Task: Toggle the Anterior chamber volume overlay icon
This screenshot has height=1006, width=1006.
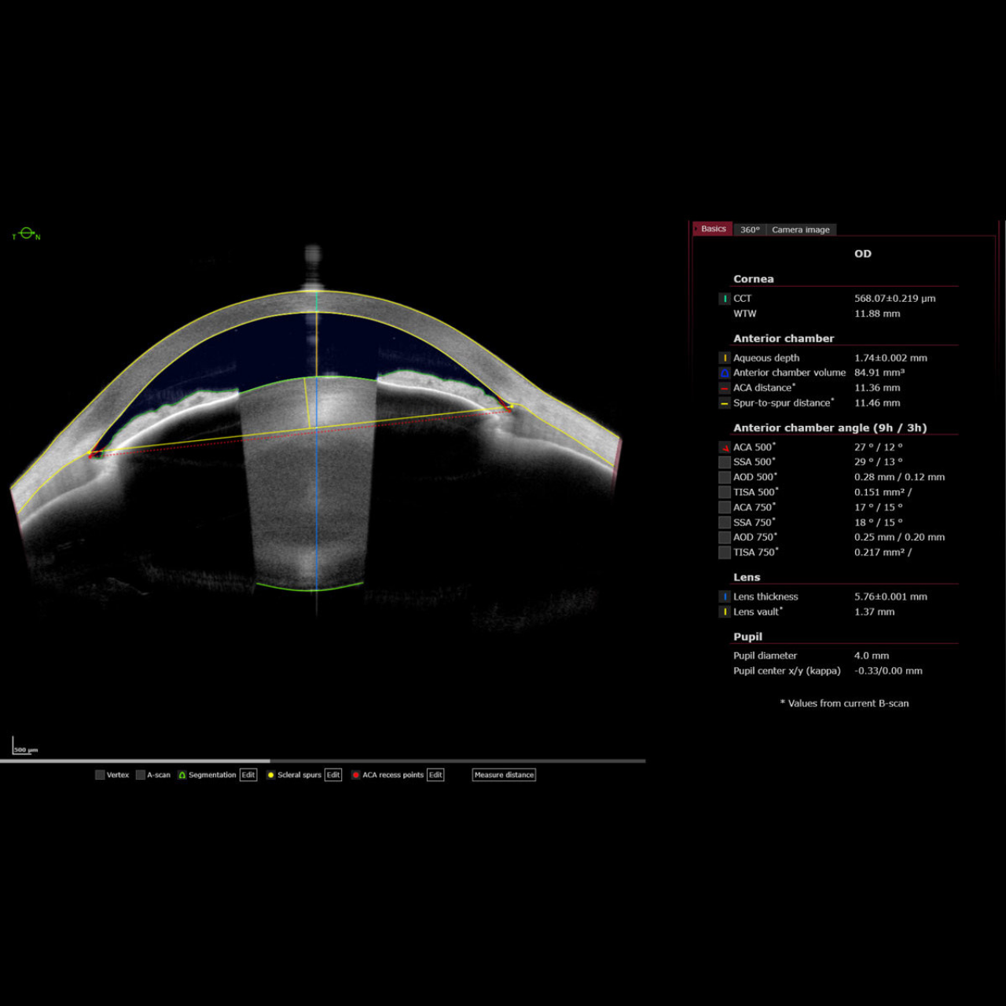Action: tap(725, 373)
